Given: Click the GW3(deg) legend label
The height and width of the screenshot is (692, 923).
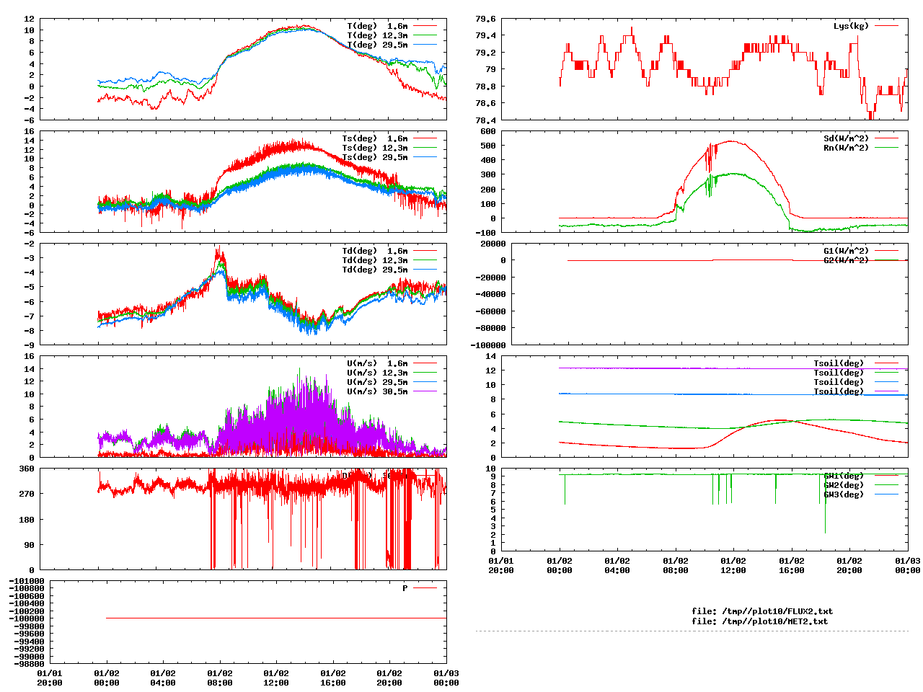Looking at the screenshot, I should click(x=843, y=494).
